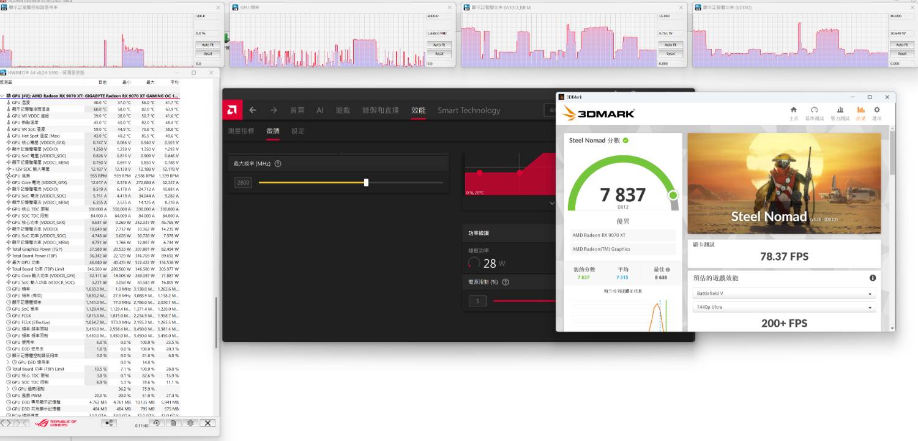This screenshot has width=918, height=441.
Task: Open Adrenalin Gaming tab
Action: point(343,110)
